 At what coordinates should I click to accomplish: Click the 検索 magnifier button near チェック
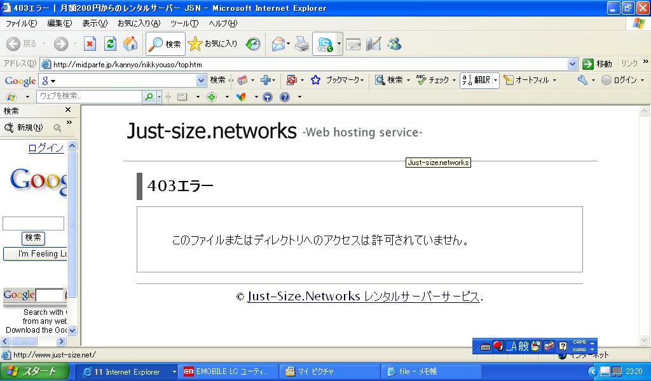coord(389,80)
